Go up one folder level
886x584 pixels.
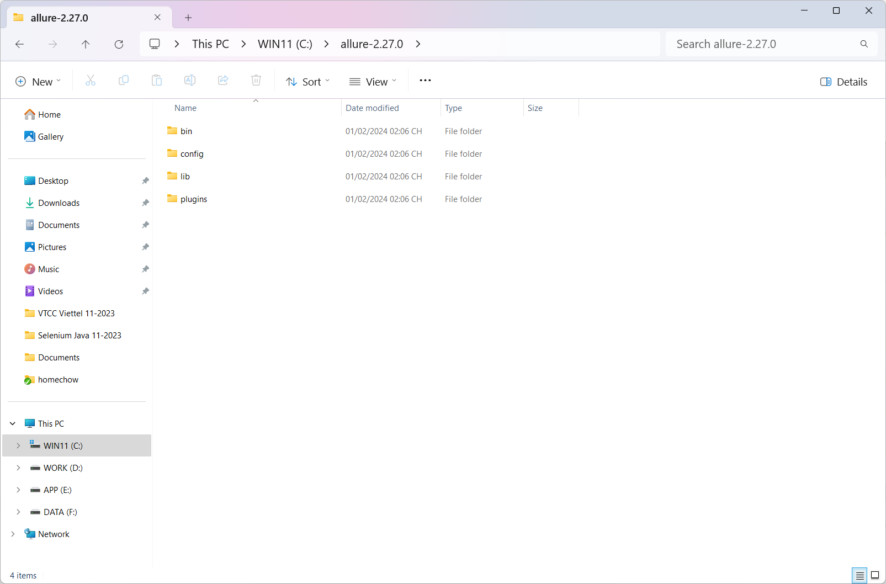pyautogui.click(x=86, y=44)
